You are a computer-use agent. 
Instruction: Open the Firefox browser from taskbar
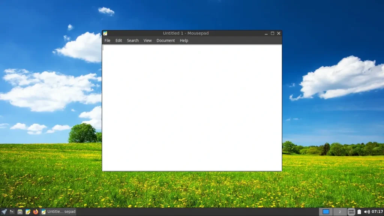[36, 211]
